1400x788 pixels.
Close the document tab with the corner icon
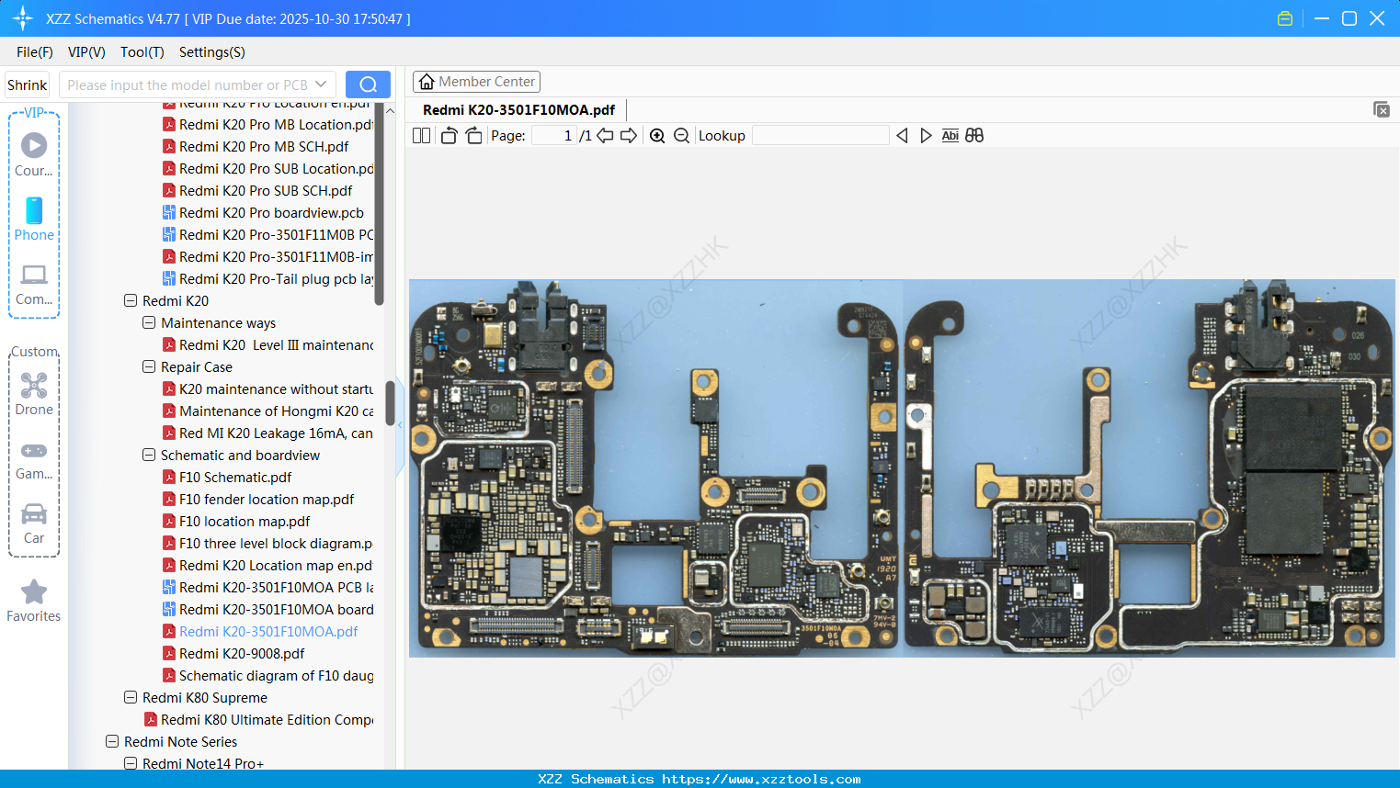(x=1381, y=109)
